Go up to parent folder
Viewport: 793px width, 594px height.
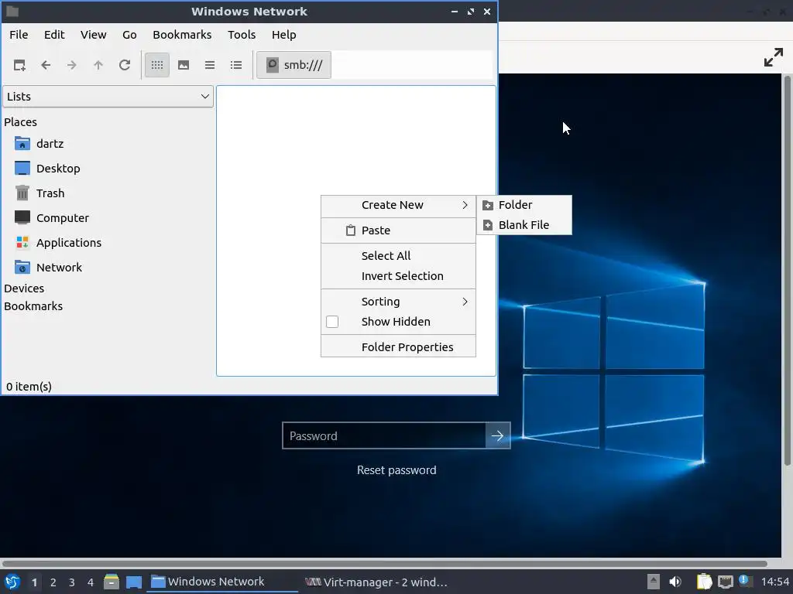98,65
